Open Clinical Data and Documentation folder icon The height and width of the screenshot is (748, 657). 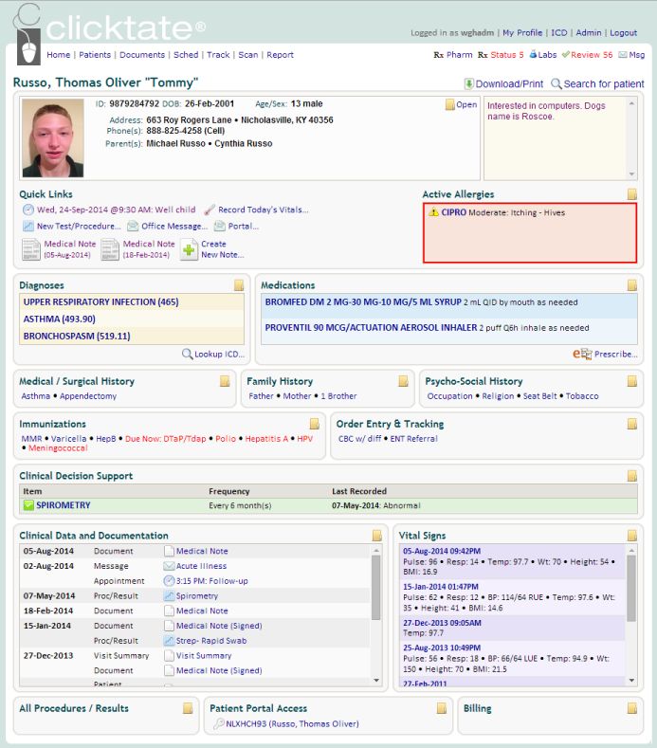[x=377, y=536]
